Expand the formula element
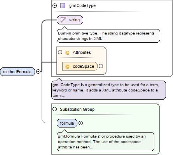This screenshot has width=173, height=155. [80, 123]
